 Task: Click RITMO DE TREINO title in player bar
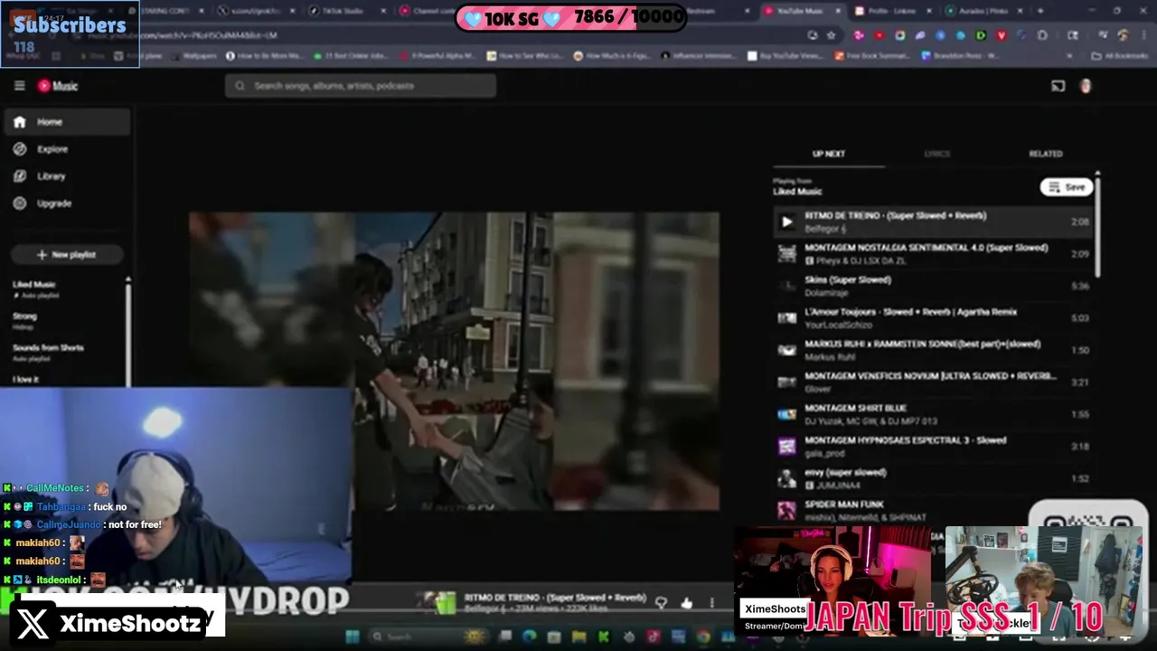click(555, 598)
